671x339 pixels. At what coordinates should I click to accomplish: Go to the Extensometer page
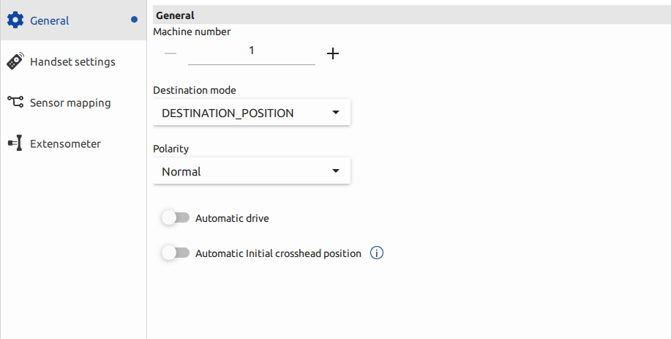65,144
